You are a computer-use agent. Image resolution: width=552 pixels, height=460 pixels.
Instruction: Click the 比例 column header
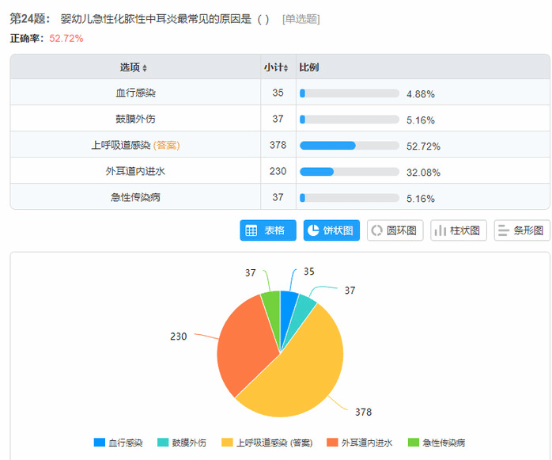[x=309, y=68]
